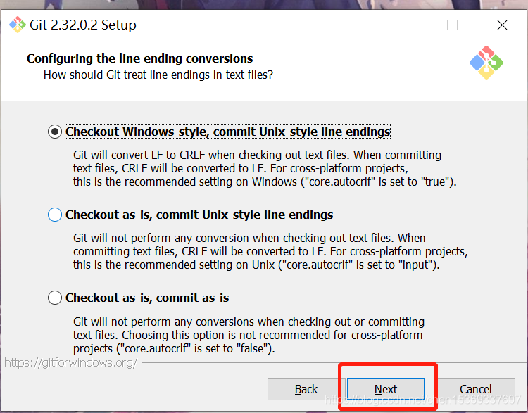Click the Back button
Image resolution: width=528 pixels, height=413 pixels.
click(x=306, y=389)
